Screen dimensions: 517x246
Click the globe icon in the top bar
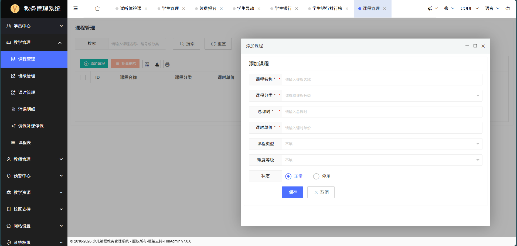(446, 8)
